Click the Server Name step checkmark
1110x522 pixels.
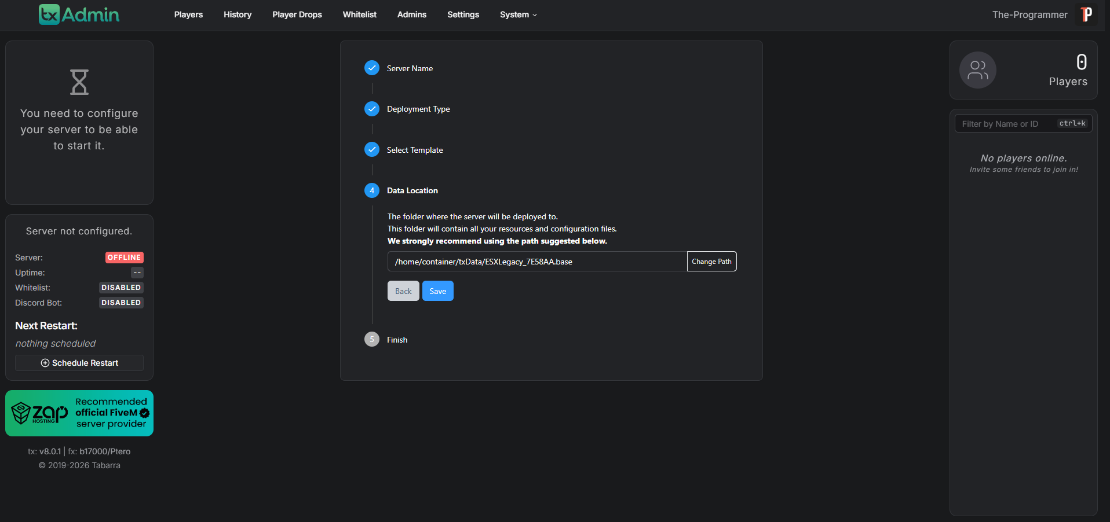click(x=372, y=68)
